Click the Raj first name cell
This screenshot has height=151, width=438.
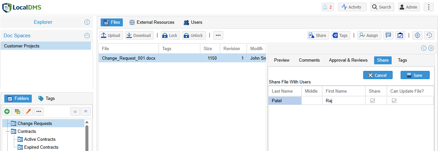pos(343,101)
